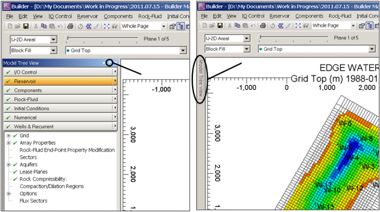This screenshot has height=212, width=380.
Task: Toggle the auto-hide pin on Model Tree View header
Action: 109,63
